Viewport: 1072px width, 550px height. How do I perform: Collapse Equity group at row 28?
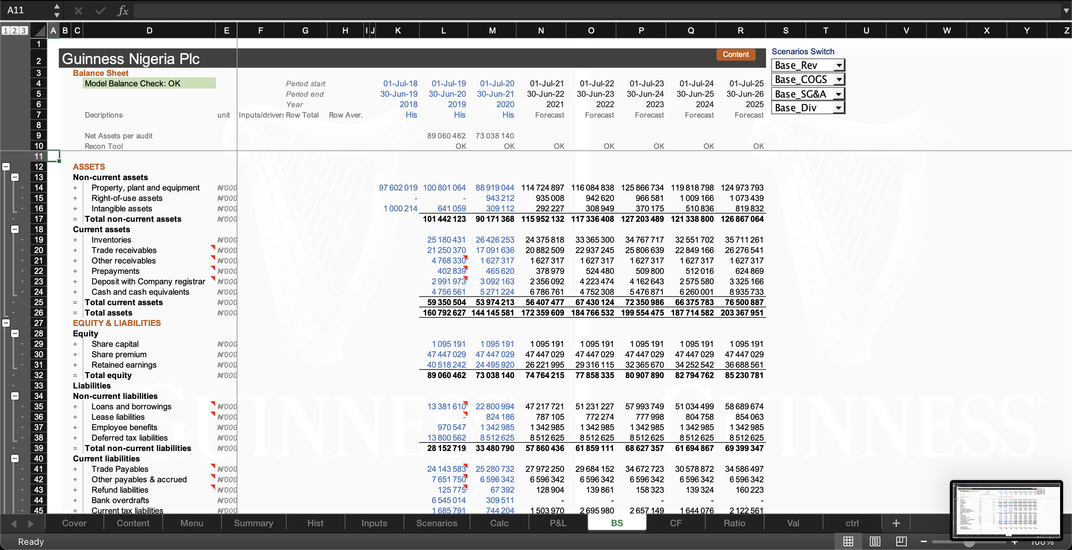click(15, 333)
